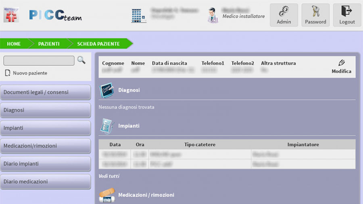Select SCHEDA PAZIENTE breadcrumb
The height and width of the screenshot is (204, 363).
tap(98, 44)
